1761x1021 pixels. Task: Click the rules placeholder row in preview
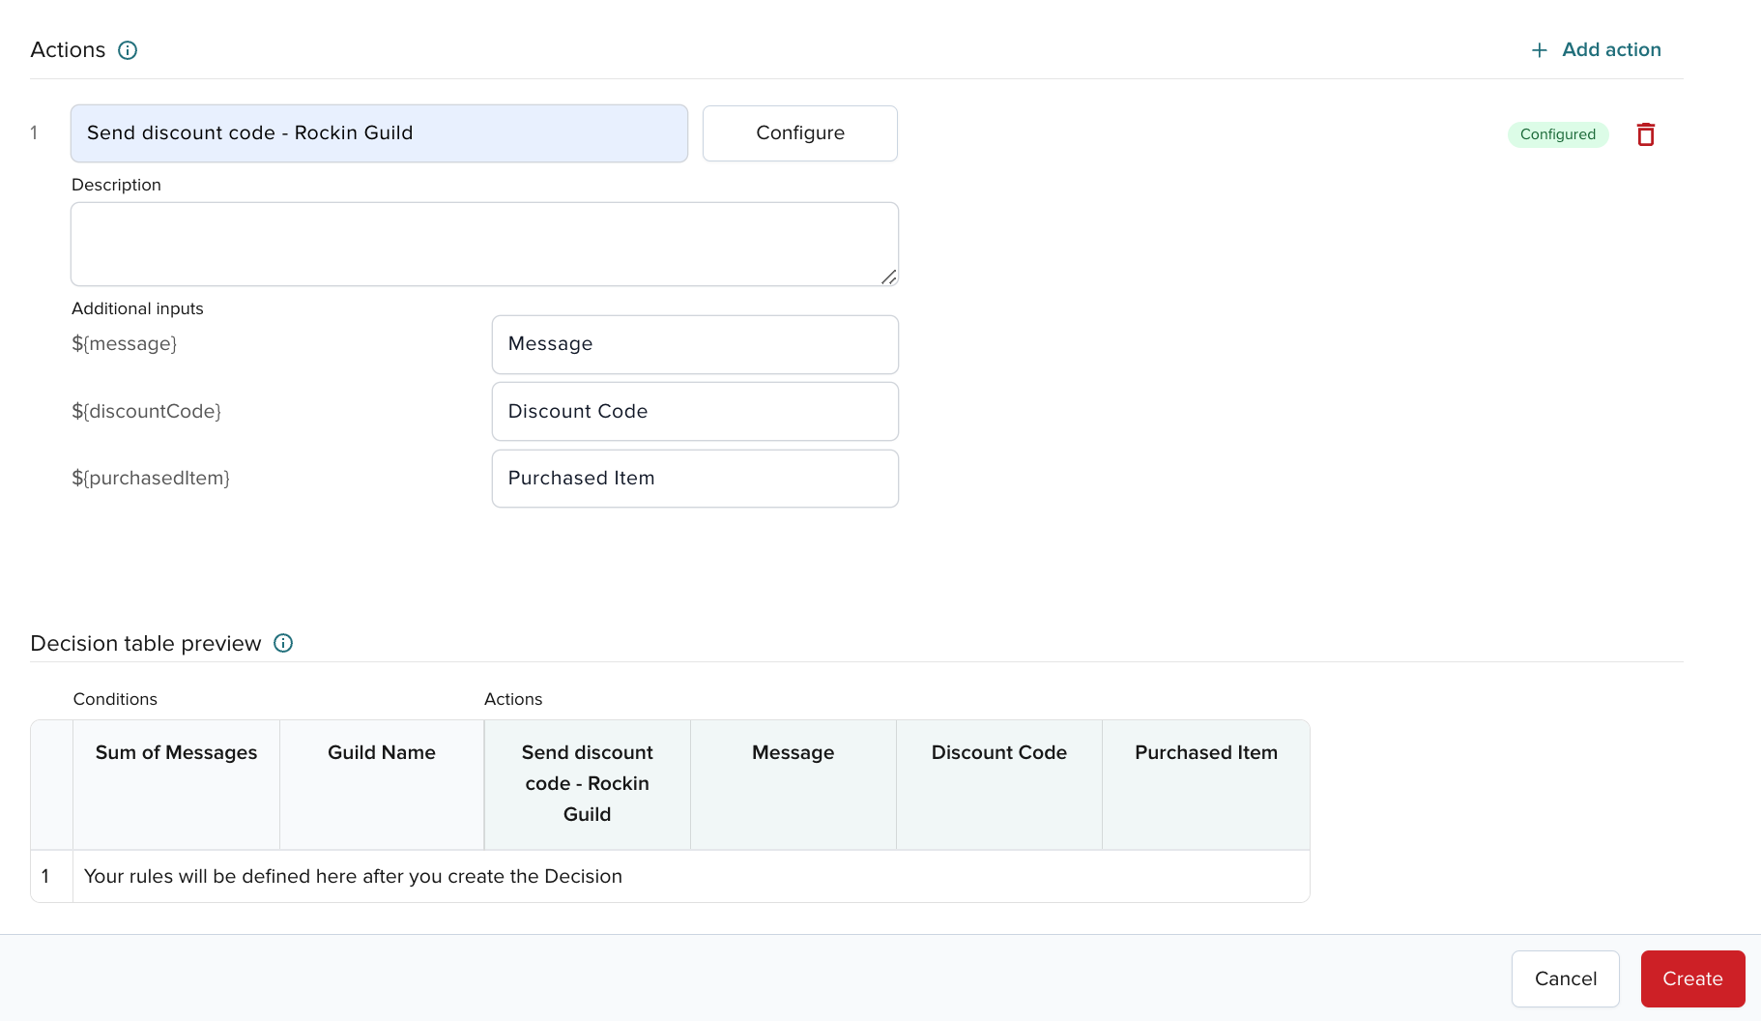click(x=353, y=877)
